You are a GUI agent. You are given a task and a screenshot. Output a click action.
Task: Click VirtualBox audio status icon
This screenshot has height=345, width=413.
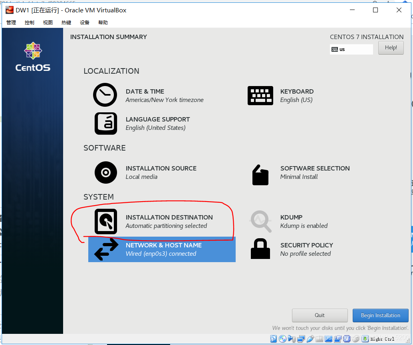point(292,339)
